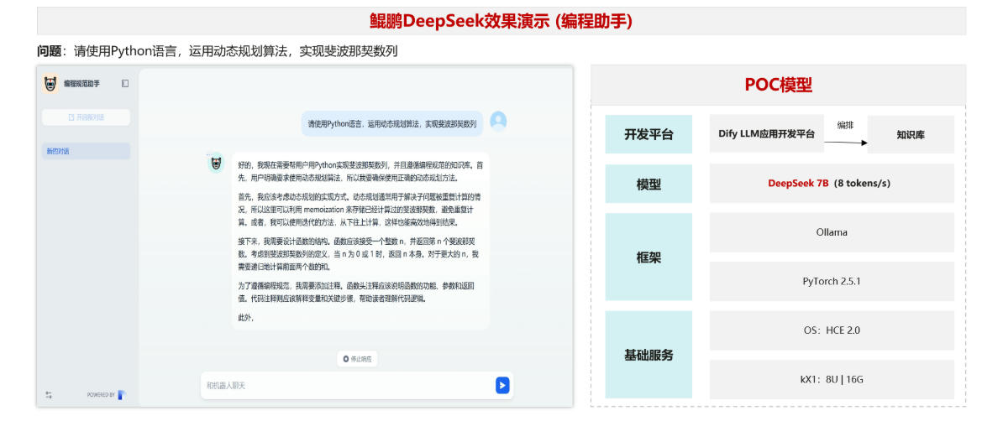
Task: Click the bear app logo in sidebar
Action: pos(50,83)
